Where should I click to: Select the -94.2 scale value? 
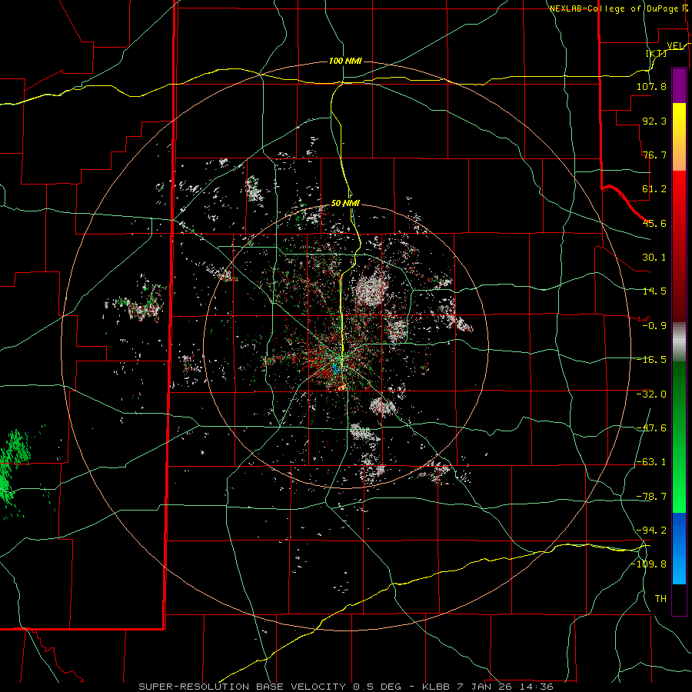pyautogui.click(x=651, y=531)
